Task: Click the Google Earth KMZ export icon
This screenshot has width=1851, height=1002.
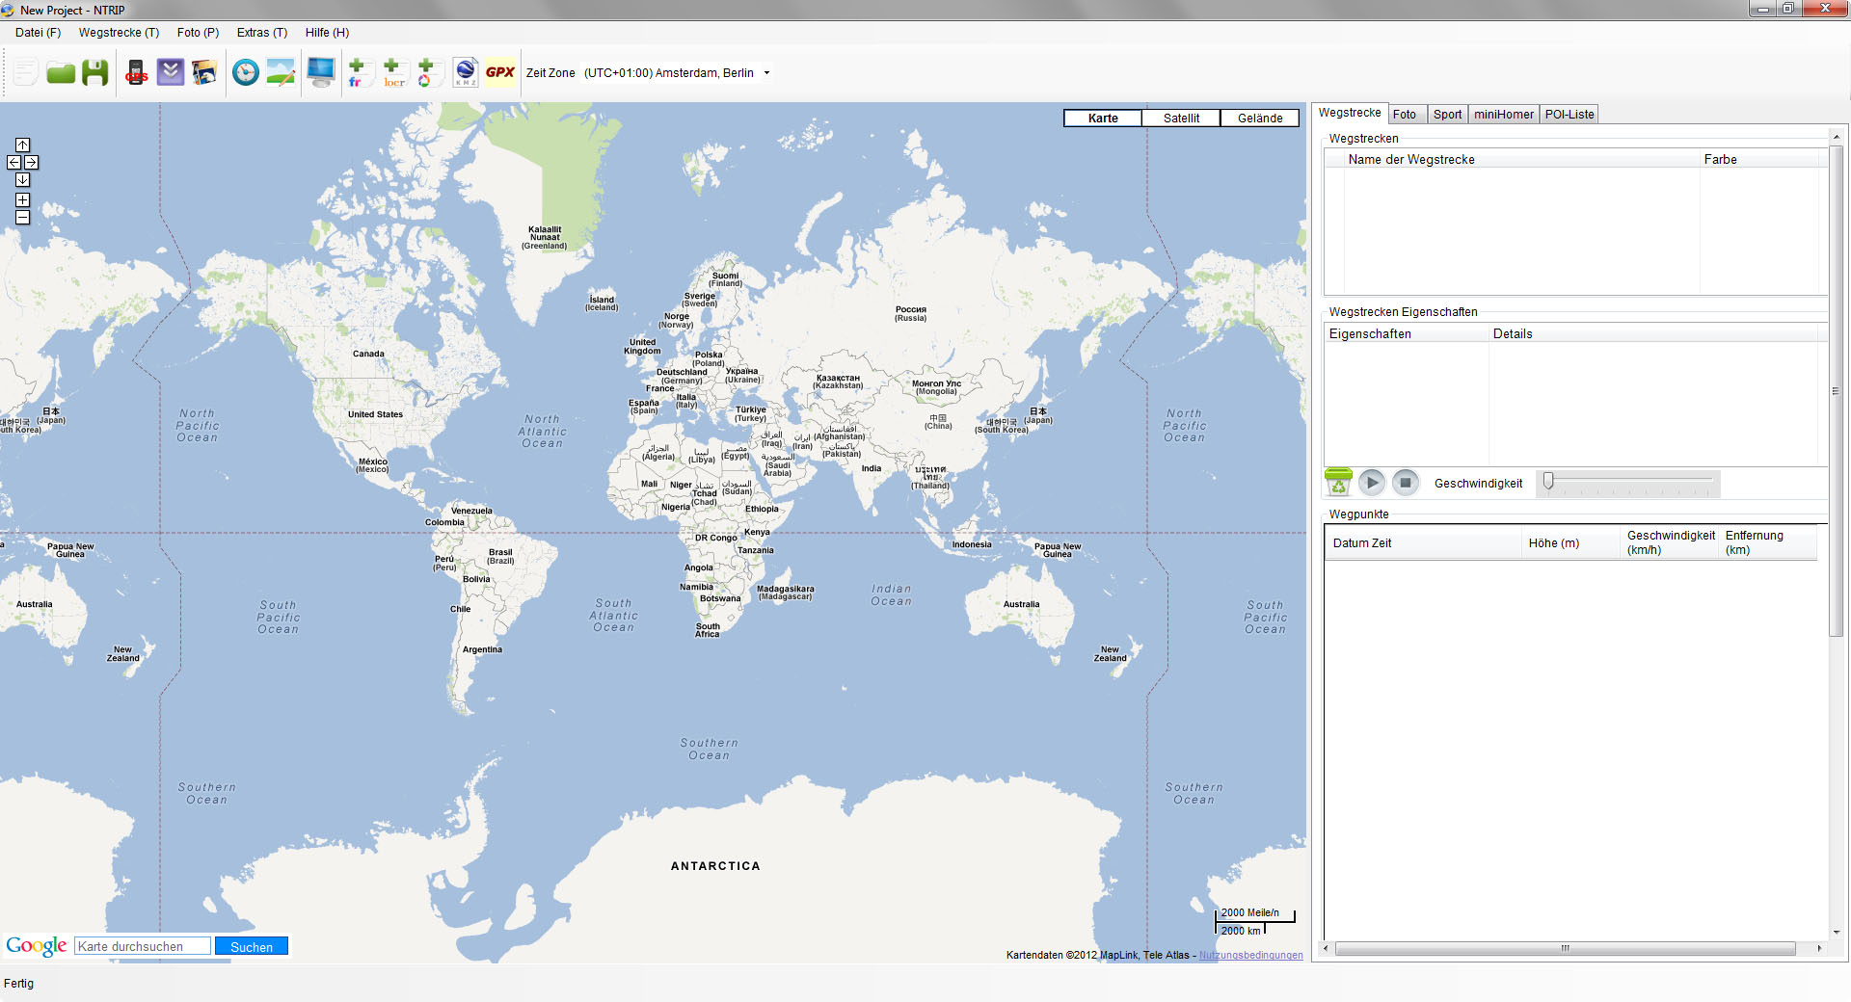Action: pos(466,73)
